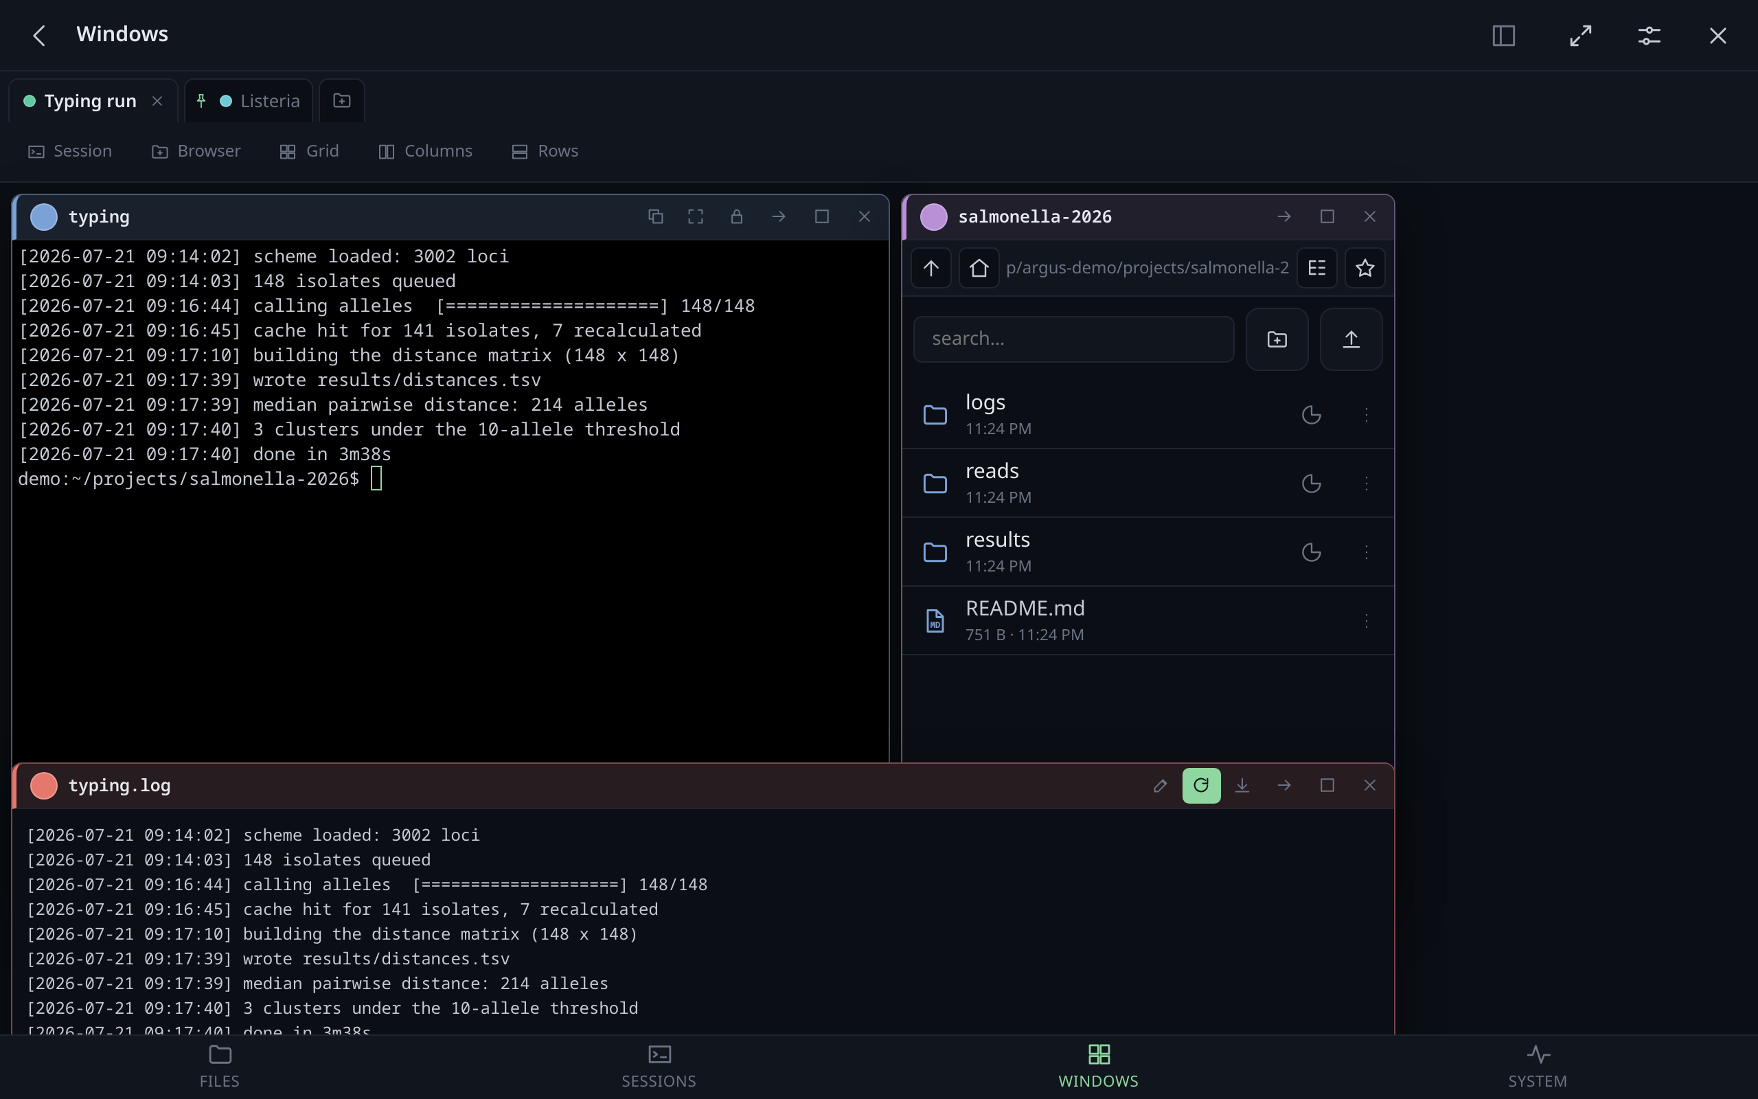Open the FILES bottom navigation tab
The width and height of the screenshot is (1758, 1099).
pos(219,1066)
